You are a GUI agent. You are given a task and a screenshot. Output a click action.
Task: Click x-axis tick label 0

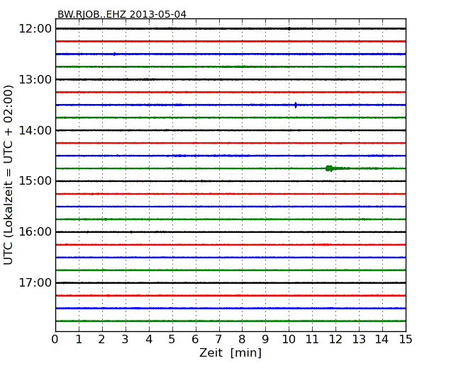pyautogui.click(x=55, y=339)
